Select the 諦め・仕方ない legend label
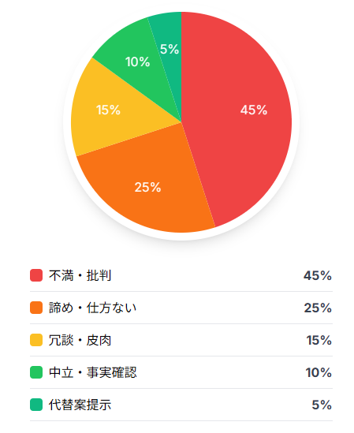 tap(92, 308)
